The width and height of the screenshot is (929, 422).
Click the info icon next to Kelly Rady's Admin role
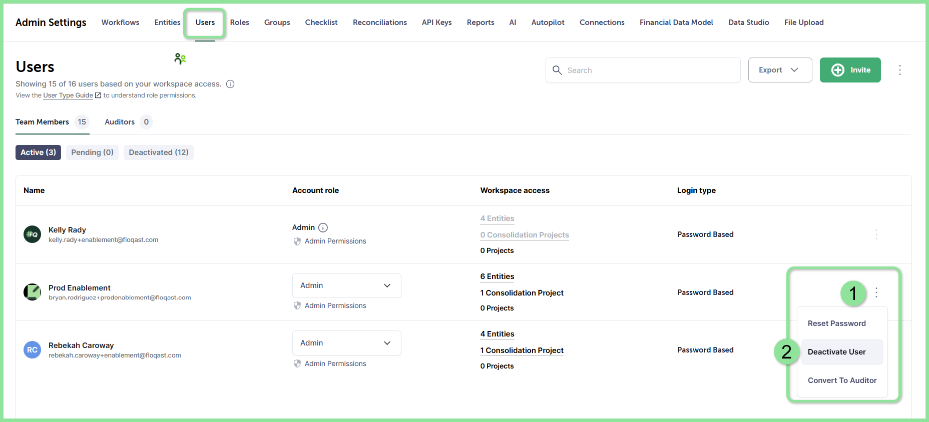point(323,227)
